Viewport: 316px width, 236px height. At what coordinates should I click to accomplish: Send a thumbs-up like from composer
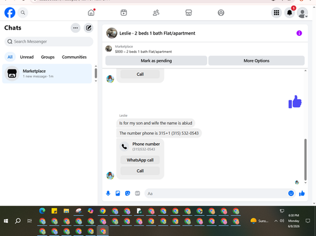pyautogui.click(x=302, y=193)
